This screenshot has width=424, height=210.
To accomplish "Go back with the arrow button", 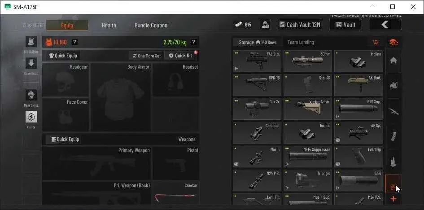I will (385, 25).
